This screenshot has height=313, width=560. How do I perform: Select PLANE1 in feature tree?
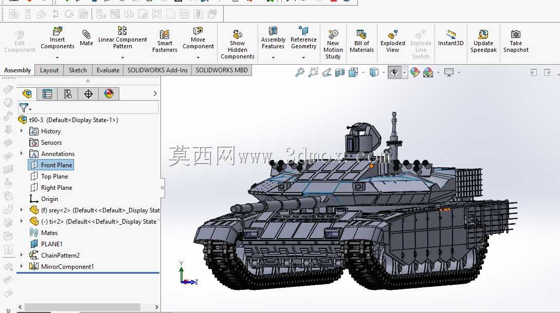[46, 244]
